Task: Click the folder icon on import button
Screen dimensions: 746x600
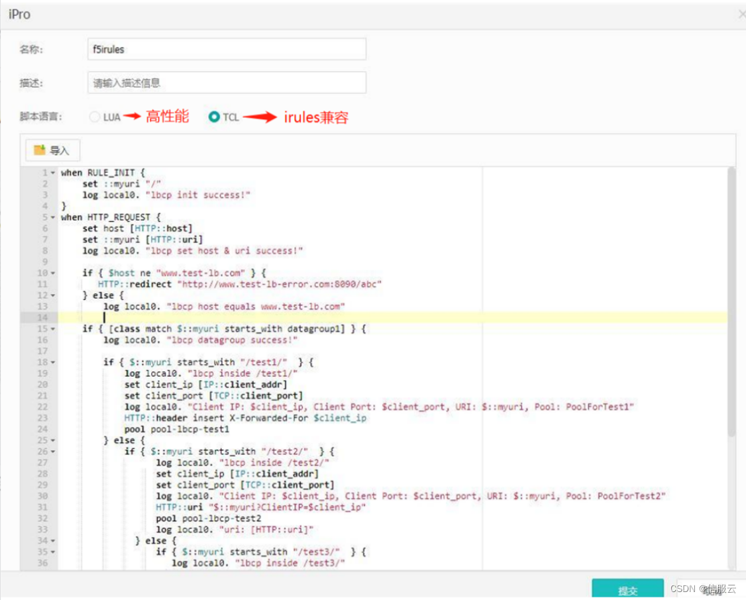Action: tap(40, 150)
